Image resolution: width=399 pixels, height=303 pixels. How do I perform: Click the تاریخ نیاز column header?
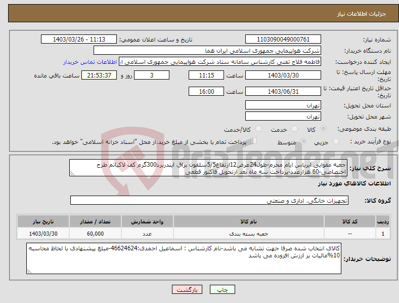(x=43, y=221)
